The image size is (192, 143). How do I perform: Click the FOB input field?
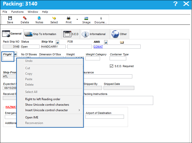80,47
